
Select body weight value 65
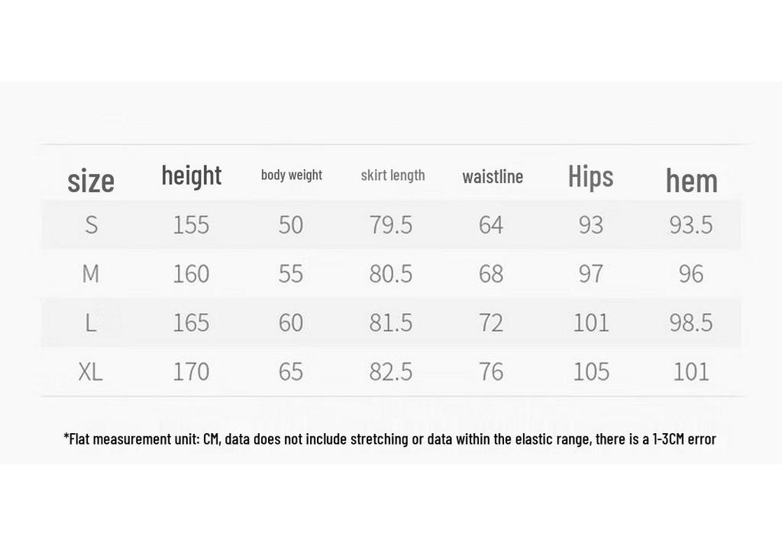pyautogui.click(x=291, y=371)
